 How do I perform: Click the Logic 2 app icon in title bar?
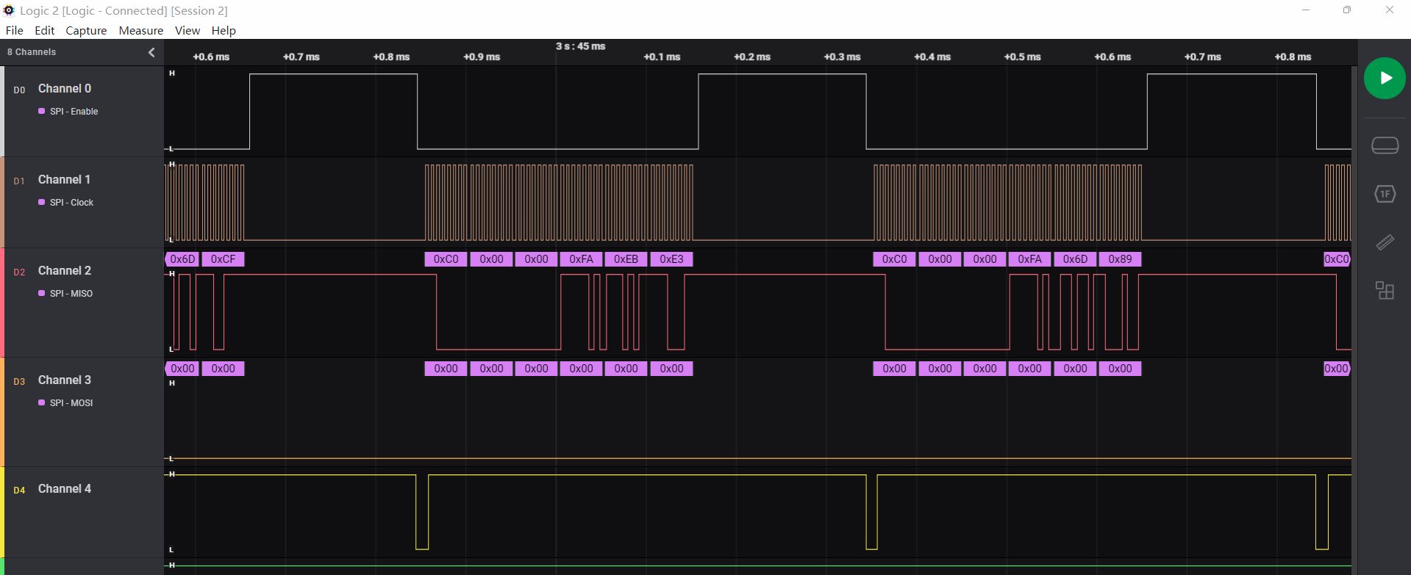(9, 10)
